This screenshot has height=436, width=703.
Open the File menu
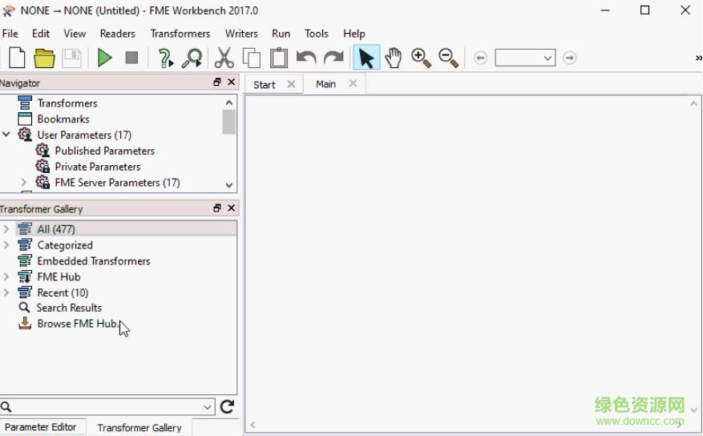coord(10,34)
